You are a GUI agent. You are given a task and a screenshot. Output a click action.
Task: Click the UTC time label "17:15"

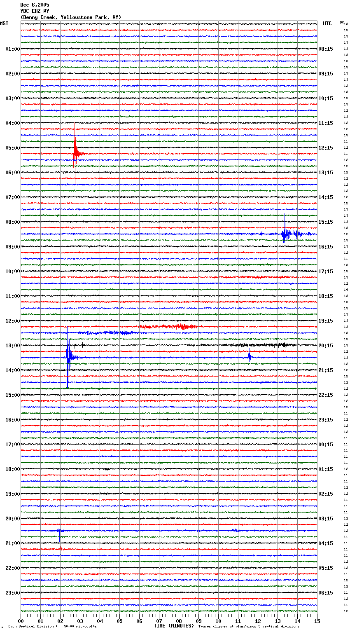coord(326,272)
